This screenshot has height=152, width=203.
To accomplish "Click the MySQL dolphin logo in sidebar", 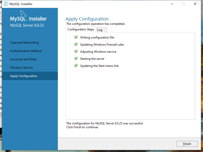I will 23,13.
